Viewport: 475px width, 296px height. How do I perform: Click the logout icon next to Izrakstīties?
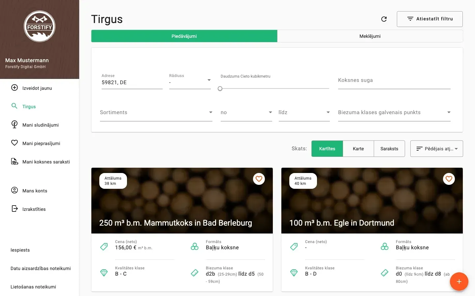[x=15, y=209]
